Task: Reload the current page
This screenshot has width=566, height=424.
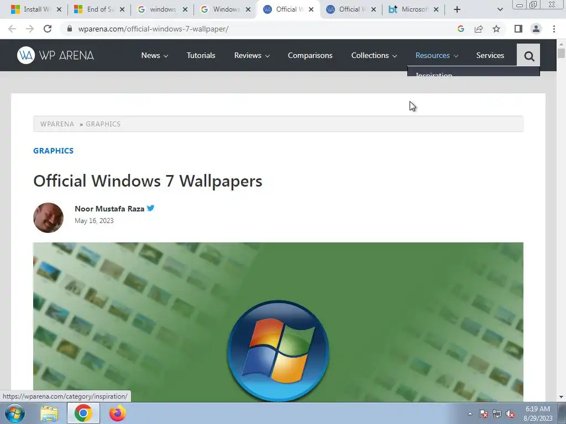Action: click(48, 29)
